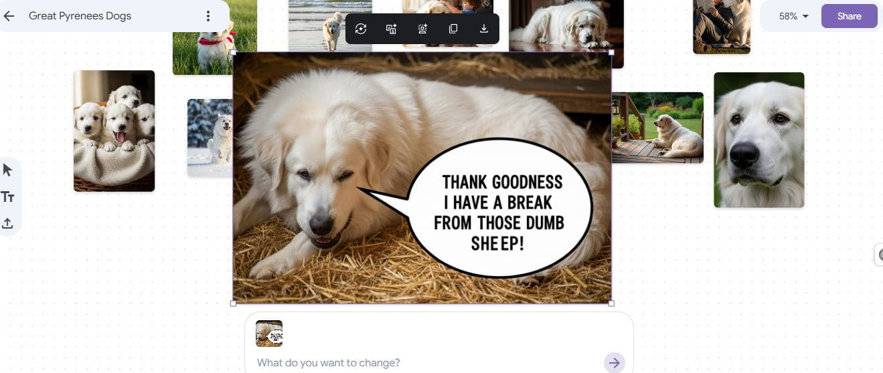Select the dog in snow image
The width and height of the screenshot is (883, 373).
[x=210, y=138]
